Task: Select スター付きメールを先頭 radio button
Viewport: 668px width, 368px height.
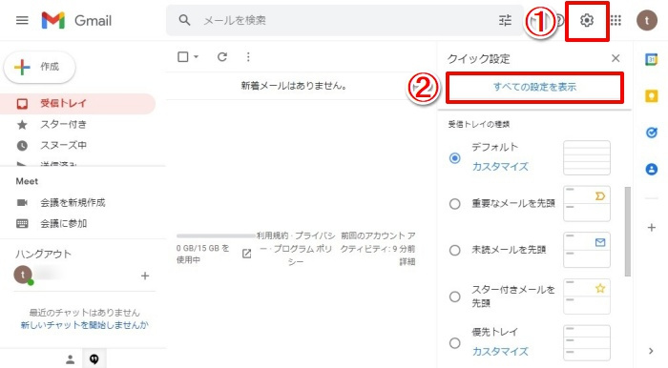Action: click(455, 296)
